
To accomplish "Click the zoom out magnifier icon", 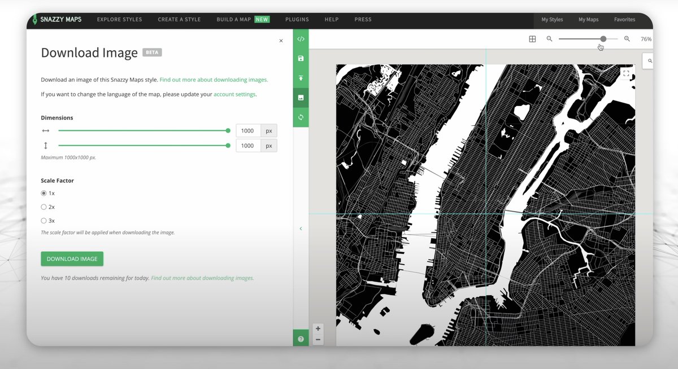I will click(x=549, y=39).
